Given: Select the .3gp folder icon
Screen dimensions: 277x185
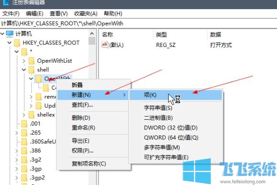Looking at the screenshot, I should (24, 169).
